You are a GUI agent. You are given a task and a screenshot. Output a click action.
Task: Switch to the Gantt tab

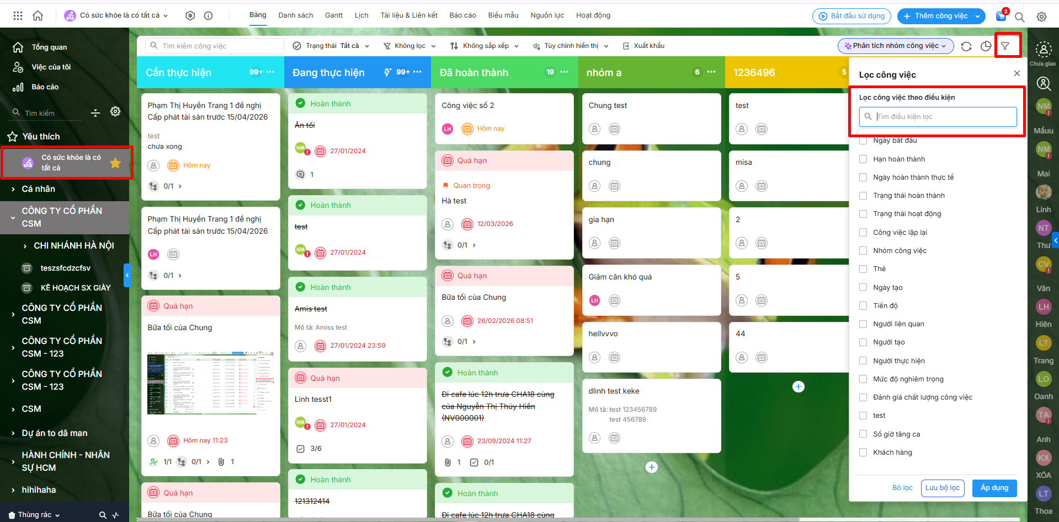334,15
